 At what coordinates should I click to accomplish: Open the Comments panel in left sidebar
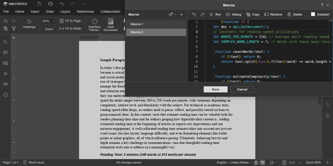tap(5, 53)
